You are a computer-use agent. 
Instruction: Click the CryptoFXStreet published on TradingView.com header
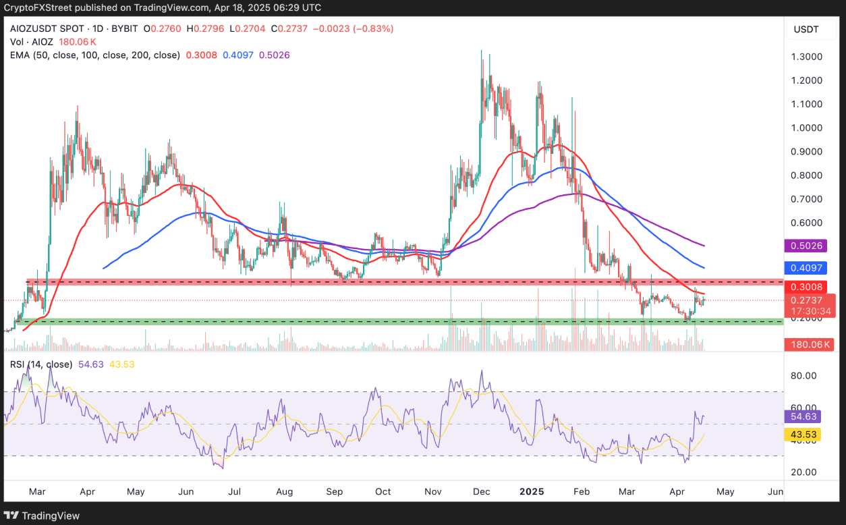pos(162,7)
